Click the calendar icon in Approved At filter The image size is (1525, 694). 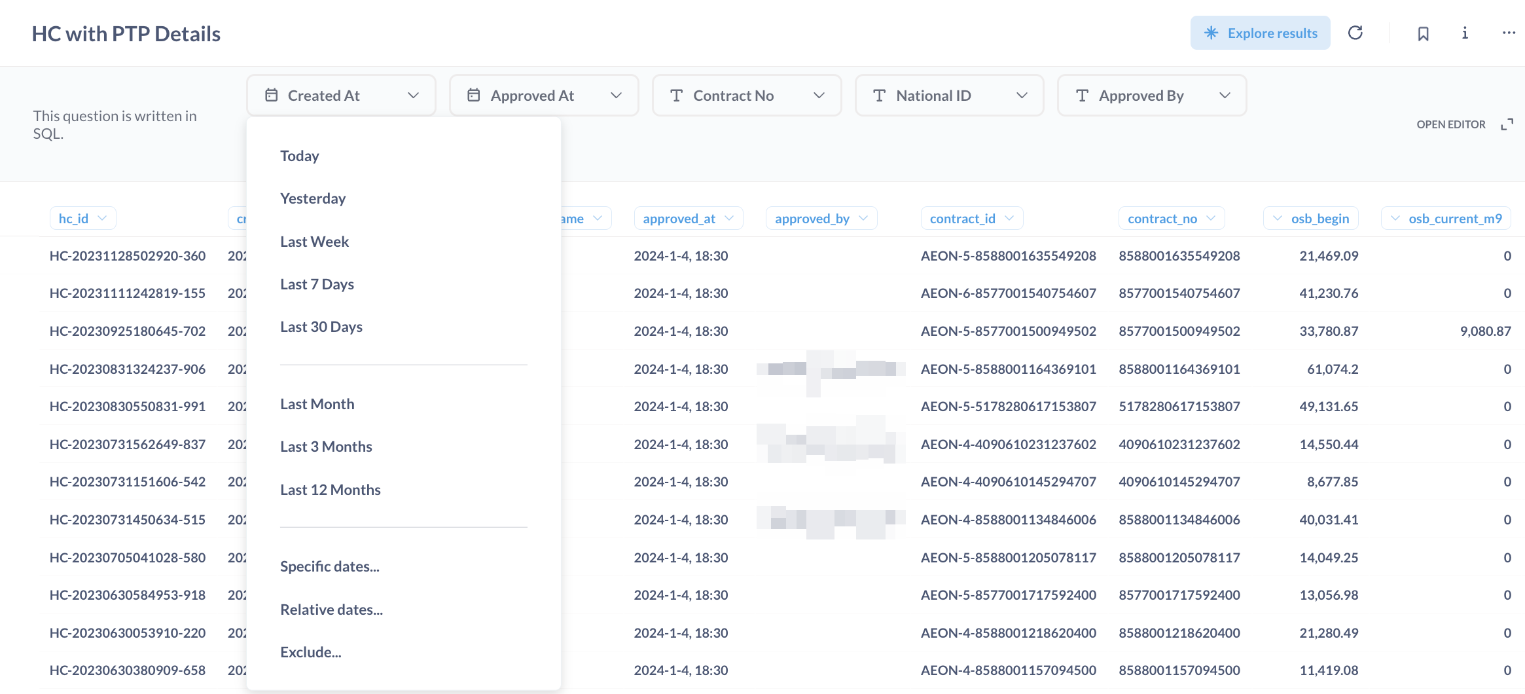[474, 96]
